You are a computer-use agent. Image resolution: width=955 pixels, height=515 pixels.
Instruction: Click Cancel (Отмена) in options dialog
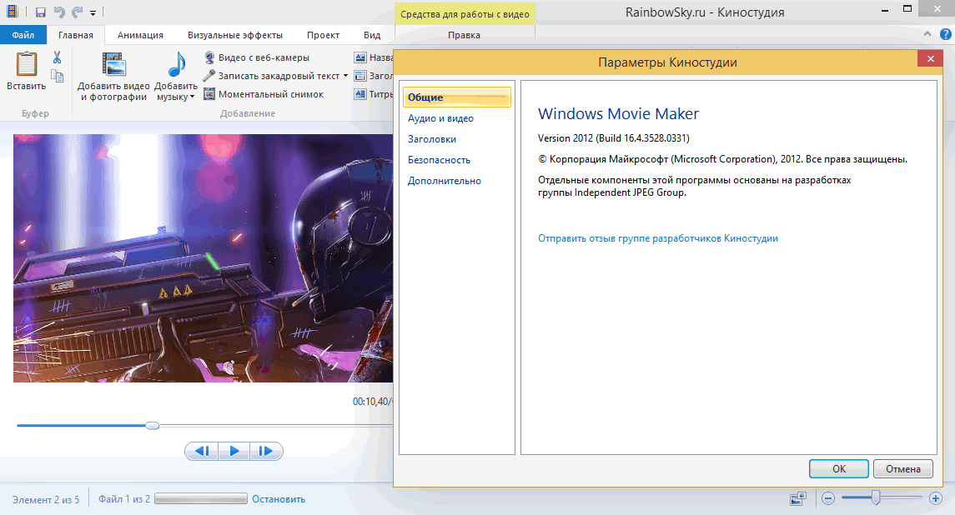coord(903,468)
